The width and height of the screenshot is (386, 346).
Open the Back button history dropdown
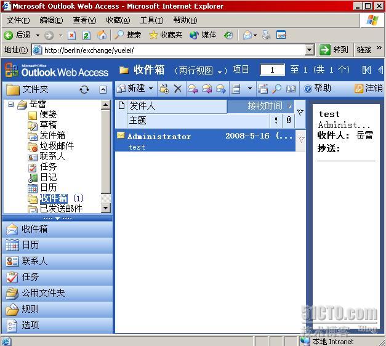click(x=38, y=36)
